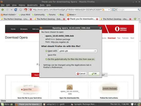Click the Thu Oct 21 clock
Image resolution: width=141 pixels, height=106 pixels.
click(x=119, y=104)
